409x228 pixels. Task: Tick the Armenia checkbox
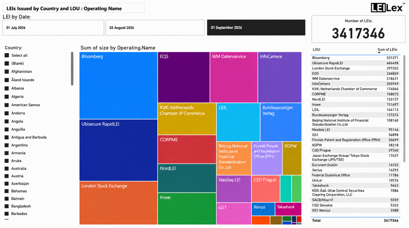pos(7,153)
